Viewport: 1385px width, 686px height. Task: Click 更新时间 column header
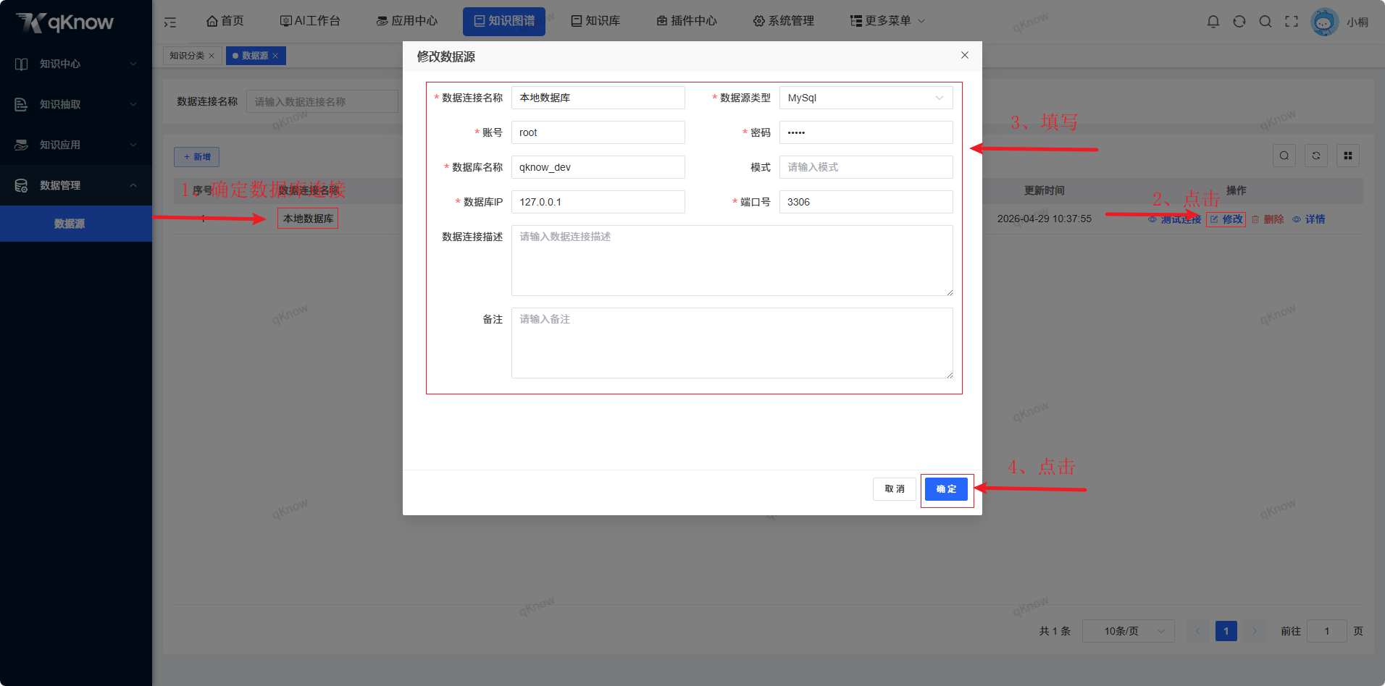pyautogui.click(x=1044, y=190)
